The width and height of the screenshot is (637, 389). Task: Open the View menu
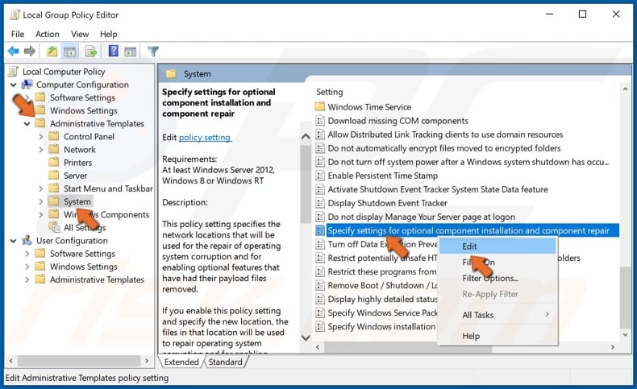pyautogui.click(x=80, y=34)
